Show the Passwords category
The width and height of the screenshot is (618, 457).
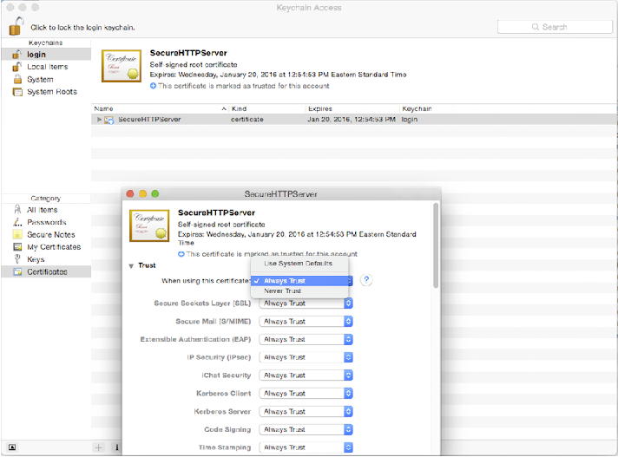[46, 222]
